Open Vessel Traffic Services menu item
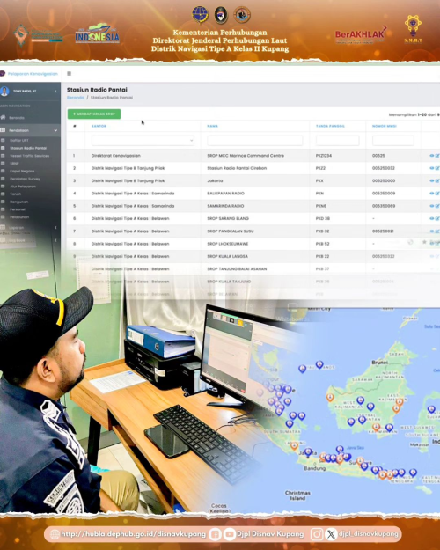The width and height of the screenshot is (440, 550). point(29,156)
